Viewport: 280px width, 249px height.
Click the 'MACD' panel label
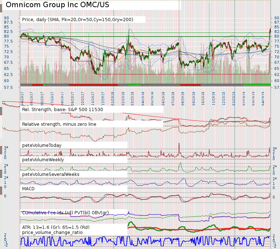point(28,189)
